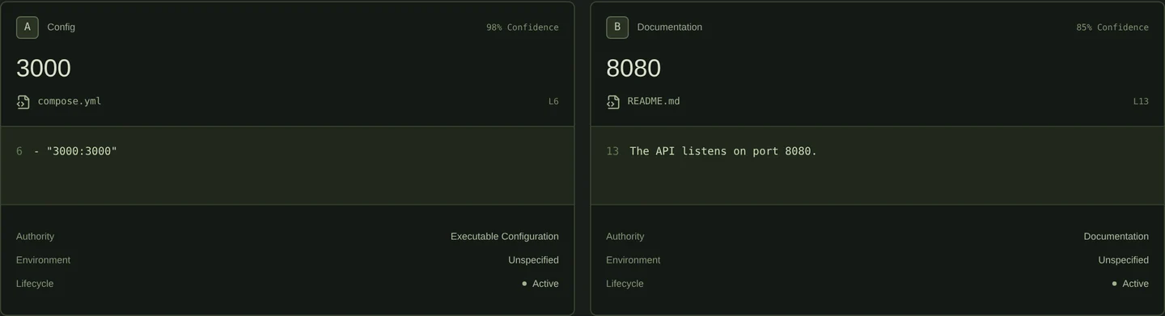
Task: Click the Documentation authority value in card B
Action: click(1116, 237)
